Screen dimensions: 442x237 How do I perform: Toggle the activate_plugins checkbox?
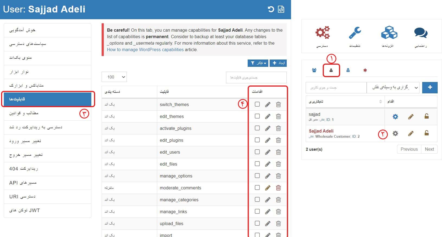coord(257,128)
